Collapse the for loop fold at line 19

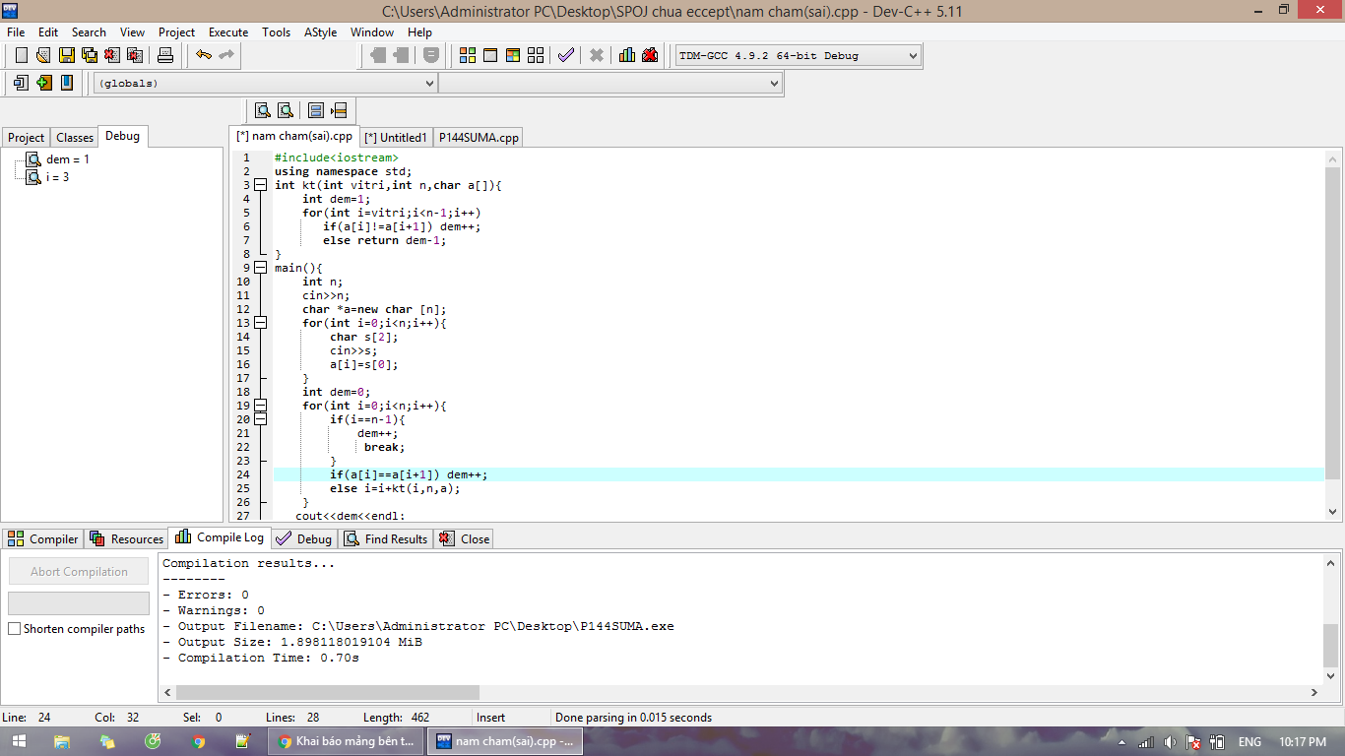point(261,406)
